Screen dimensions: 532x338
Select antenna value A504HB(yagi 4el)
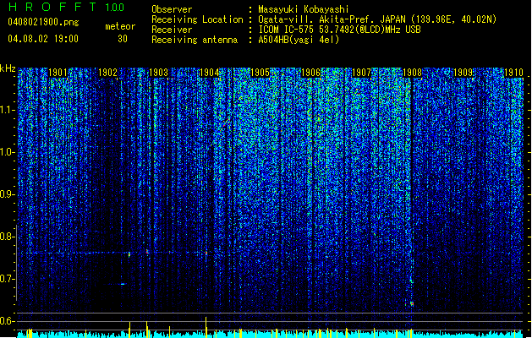click(299, 40)
